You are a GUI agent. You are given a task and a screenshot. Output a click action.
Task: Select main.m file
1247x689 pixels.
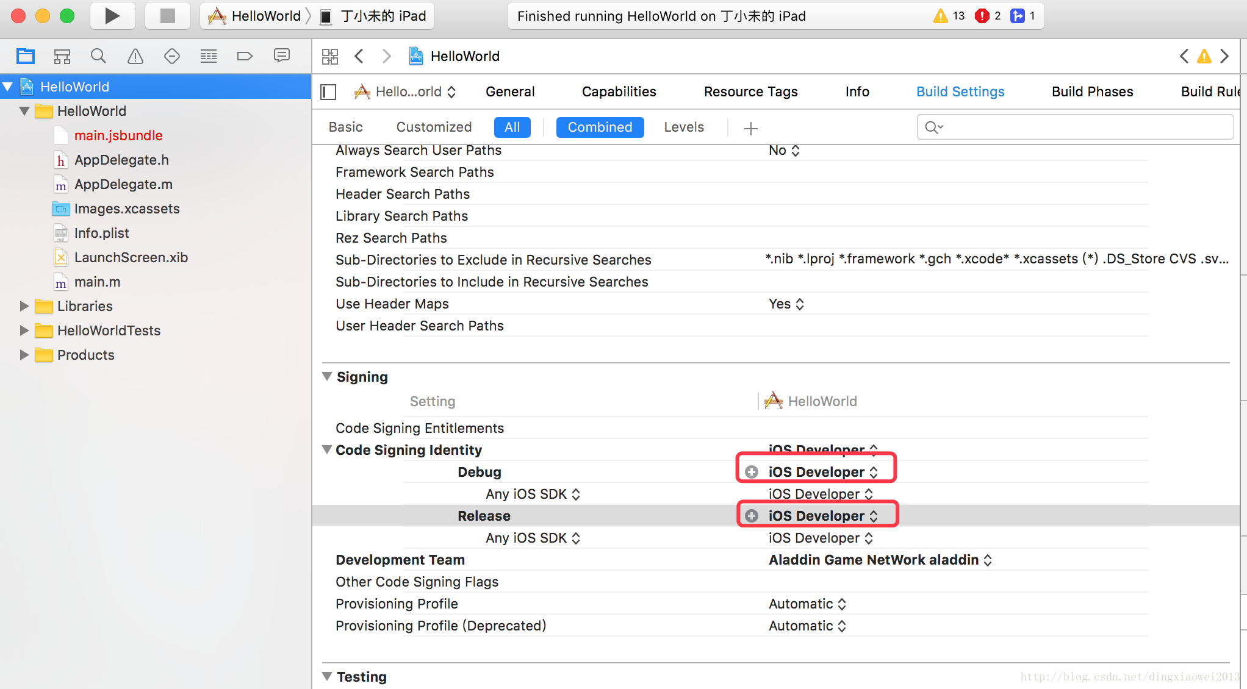[97, 282]
